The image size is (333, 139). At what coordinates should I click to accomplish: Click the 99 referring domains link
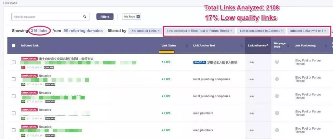tap(83, 31)
